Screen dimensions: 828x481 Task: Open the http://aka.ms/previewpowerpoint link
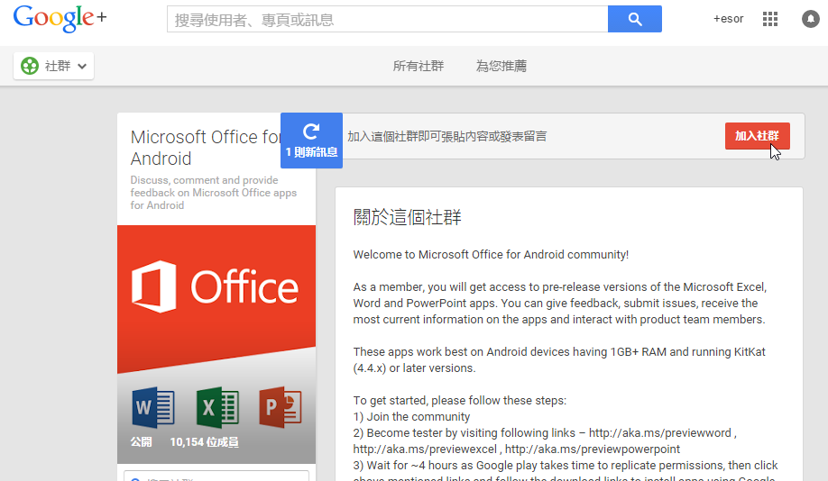click(593, 449)
